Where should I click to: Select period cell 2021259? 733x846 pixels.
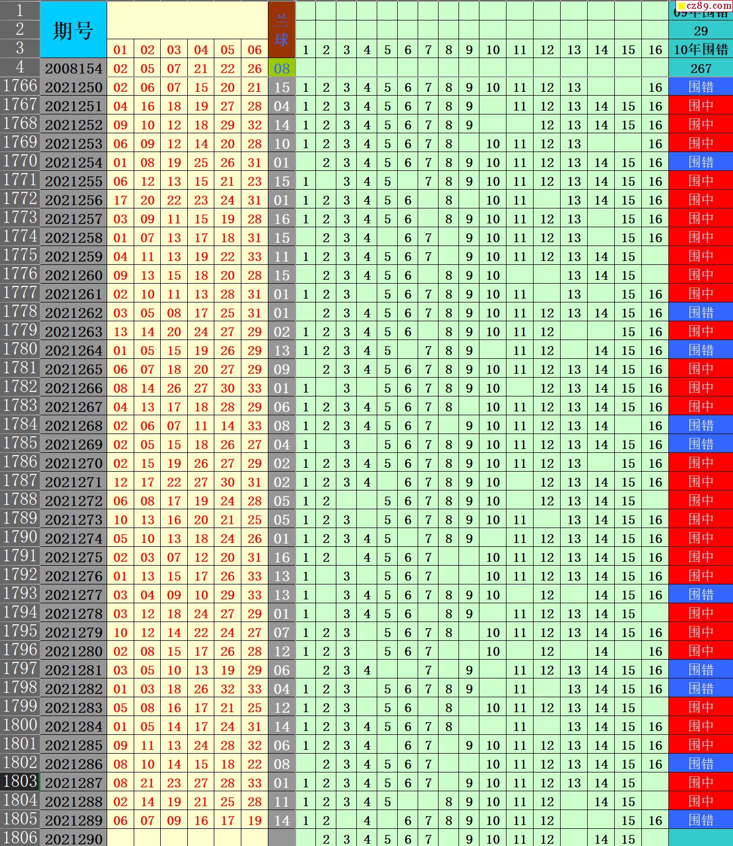(73, 256)
